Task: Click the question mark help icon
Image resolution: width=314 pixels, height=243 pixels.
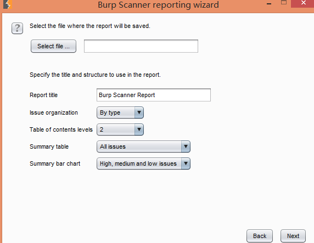Action: [17, 28]
